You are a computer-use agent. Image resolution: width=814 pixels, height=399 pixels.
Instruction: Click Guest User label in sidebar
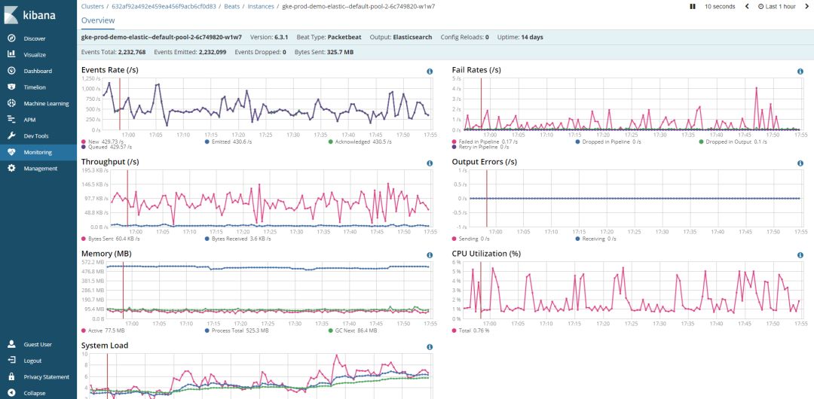click(x=38, y=344)
